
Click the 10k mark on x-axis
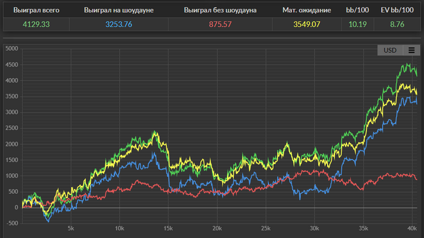coord(119,228)
